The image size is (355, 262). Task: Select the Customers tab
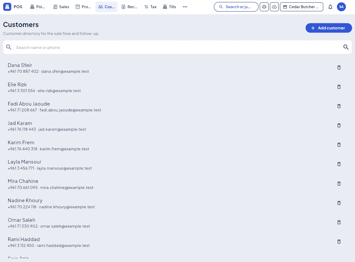106,7
